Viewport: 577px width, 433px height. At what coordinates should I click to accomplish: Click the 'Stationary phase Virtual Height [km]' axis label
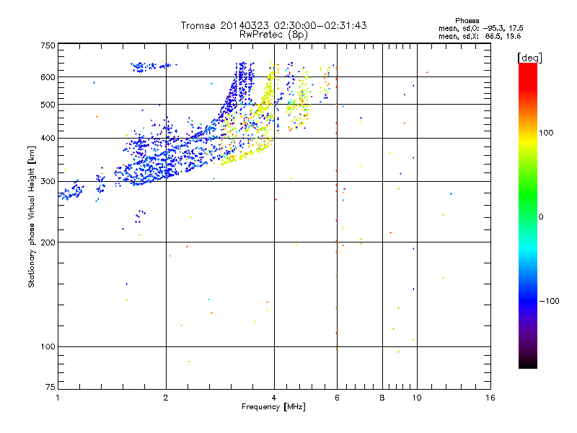coord(31,216)
